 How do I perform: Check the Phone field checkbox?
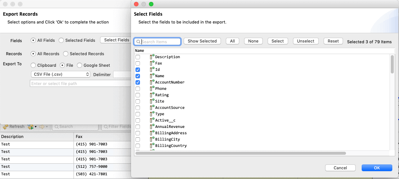pyautogui.click(x=138, y=89)
